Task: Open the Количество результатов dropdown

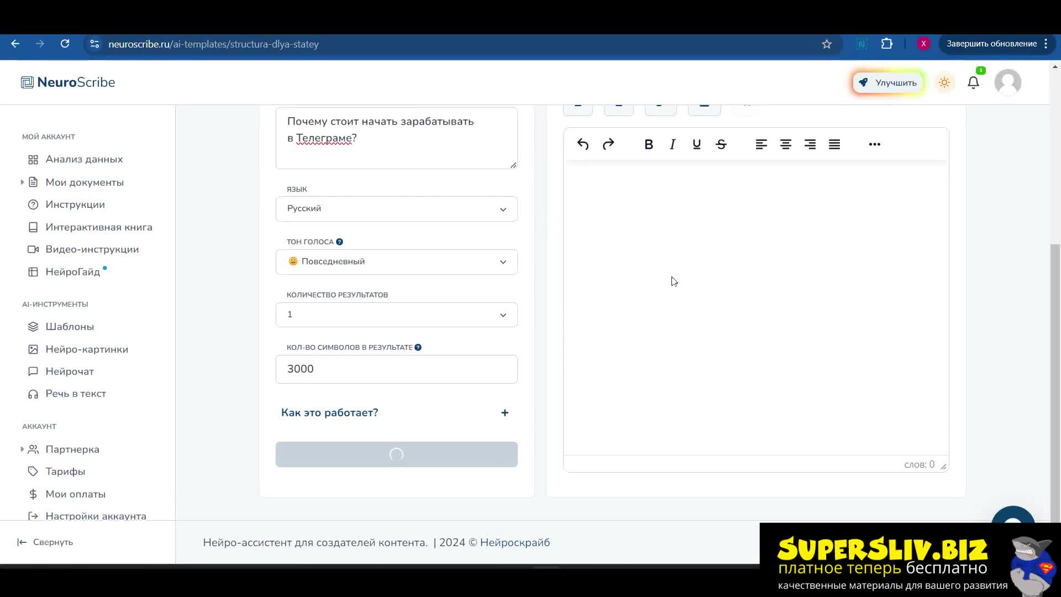Action: pos(396,315)
